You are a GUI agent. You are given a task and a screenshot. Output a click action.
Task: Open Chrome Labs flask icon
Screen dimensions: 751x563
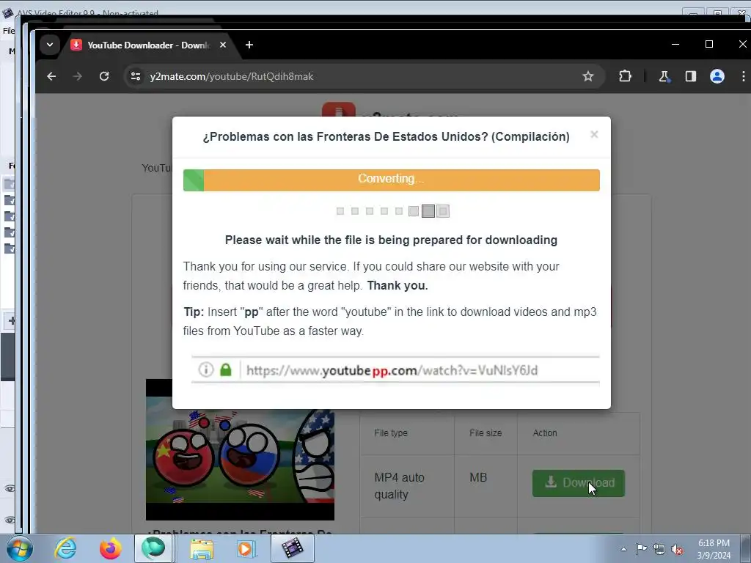[x=664, y=76]
